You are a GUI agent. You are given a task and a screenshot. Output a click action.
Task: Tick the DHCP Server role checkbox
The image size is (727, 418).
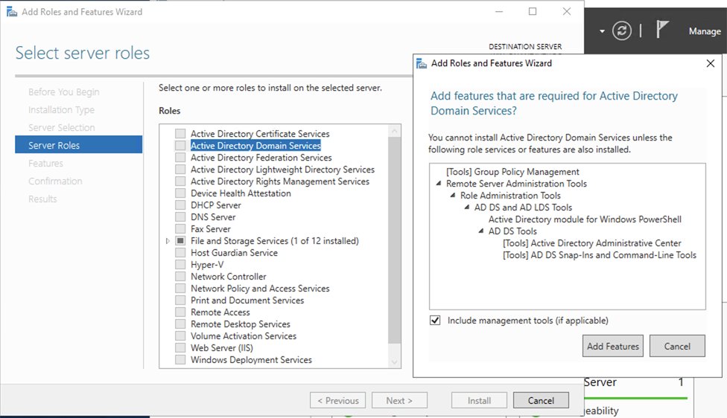click(180, 205)
